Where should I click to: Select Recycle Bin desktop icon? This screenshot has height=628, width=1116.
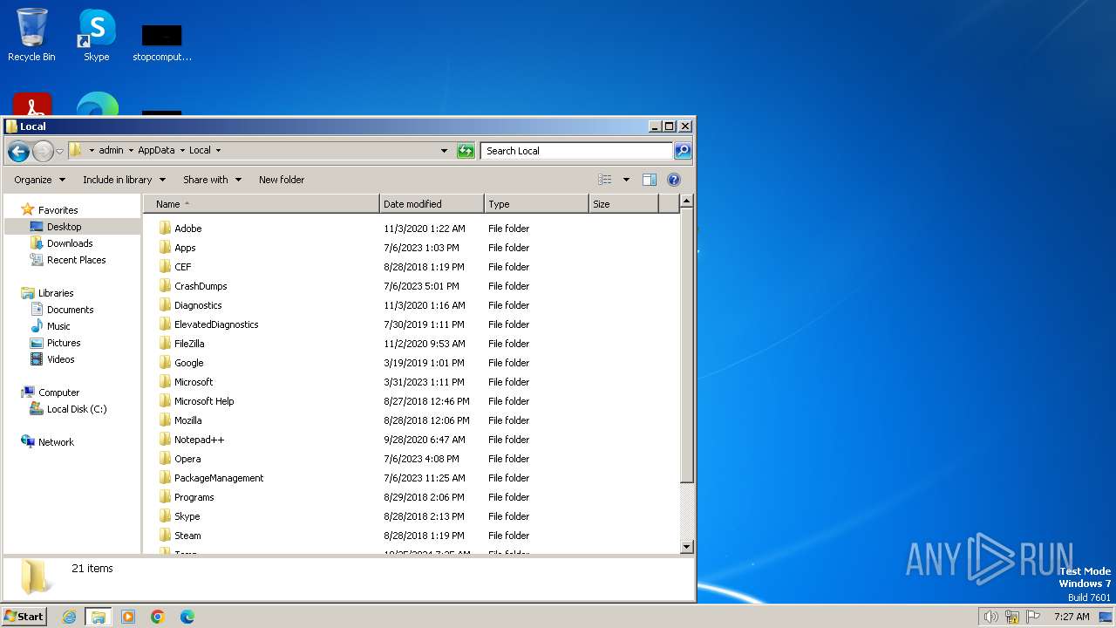(31, 35)
